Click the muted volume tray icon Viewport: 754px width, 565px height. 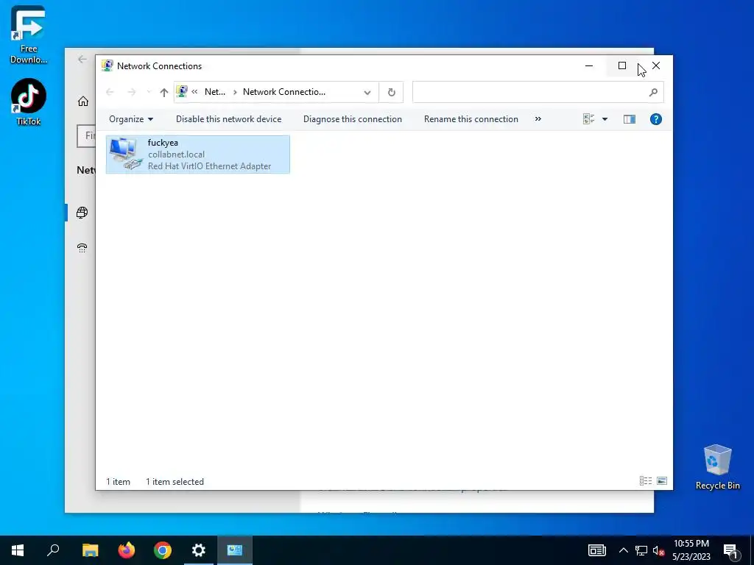[x=659, y=550]
